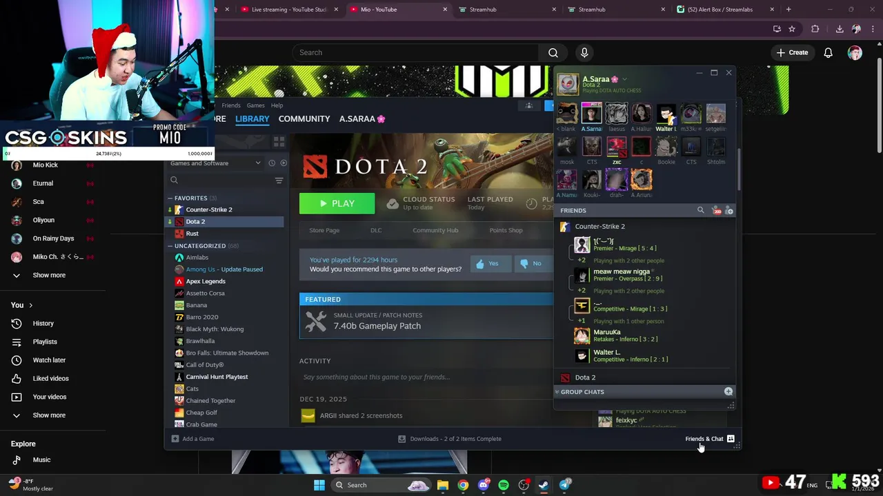Open the Dota 2 Community Hub link
Viewport: 883px width, 496px height.
click(435, 230)
